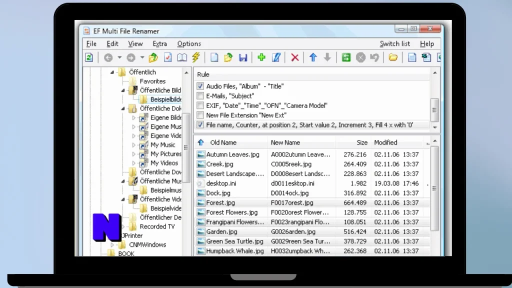The image size is (512, 288).
Task: Click the forward navigation arrow icon
Action: [131, 58]
